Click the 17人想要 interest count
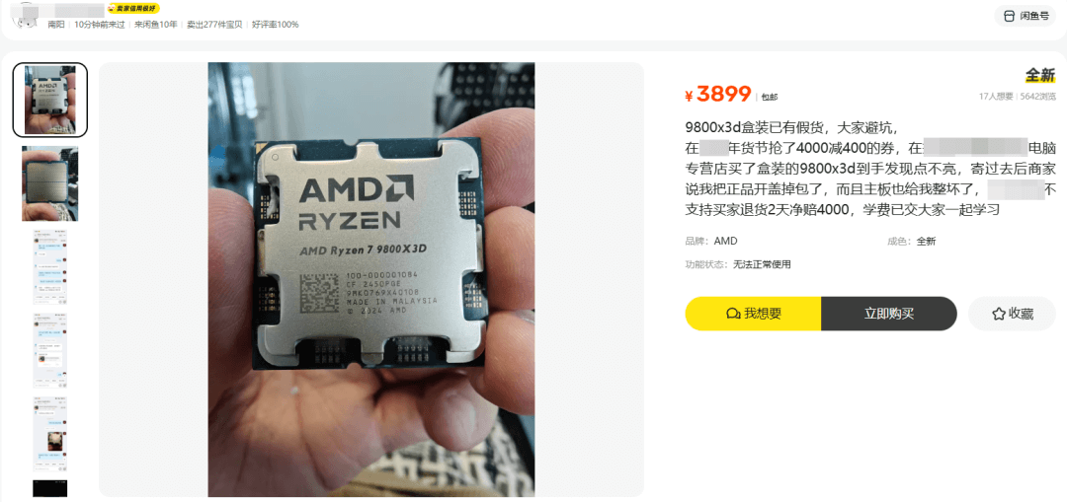Image resolution: width=1067 pixels, height=502 pixels. pos(996,97)
